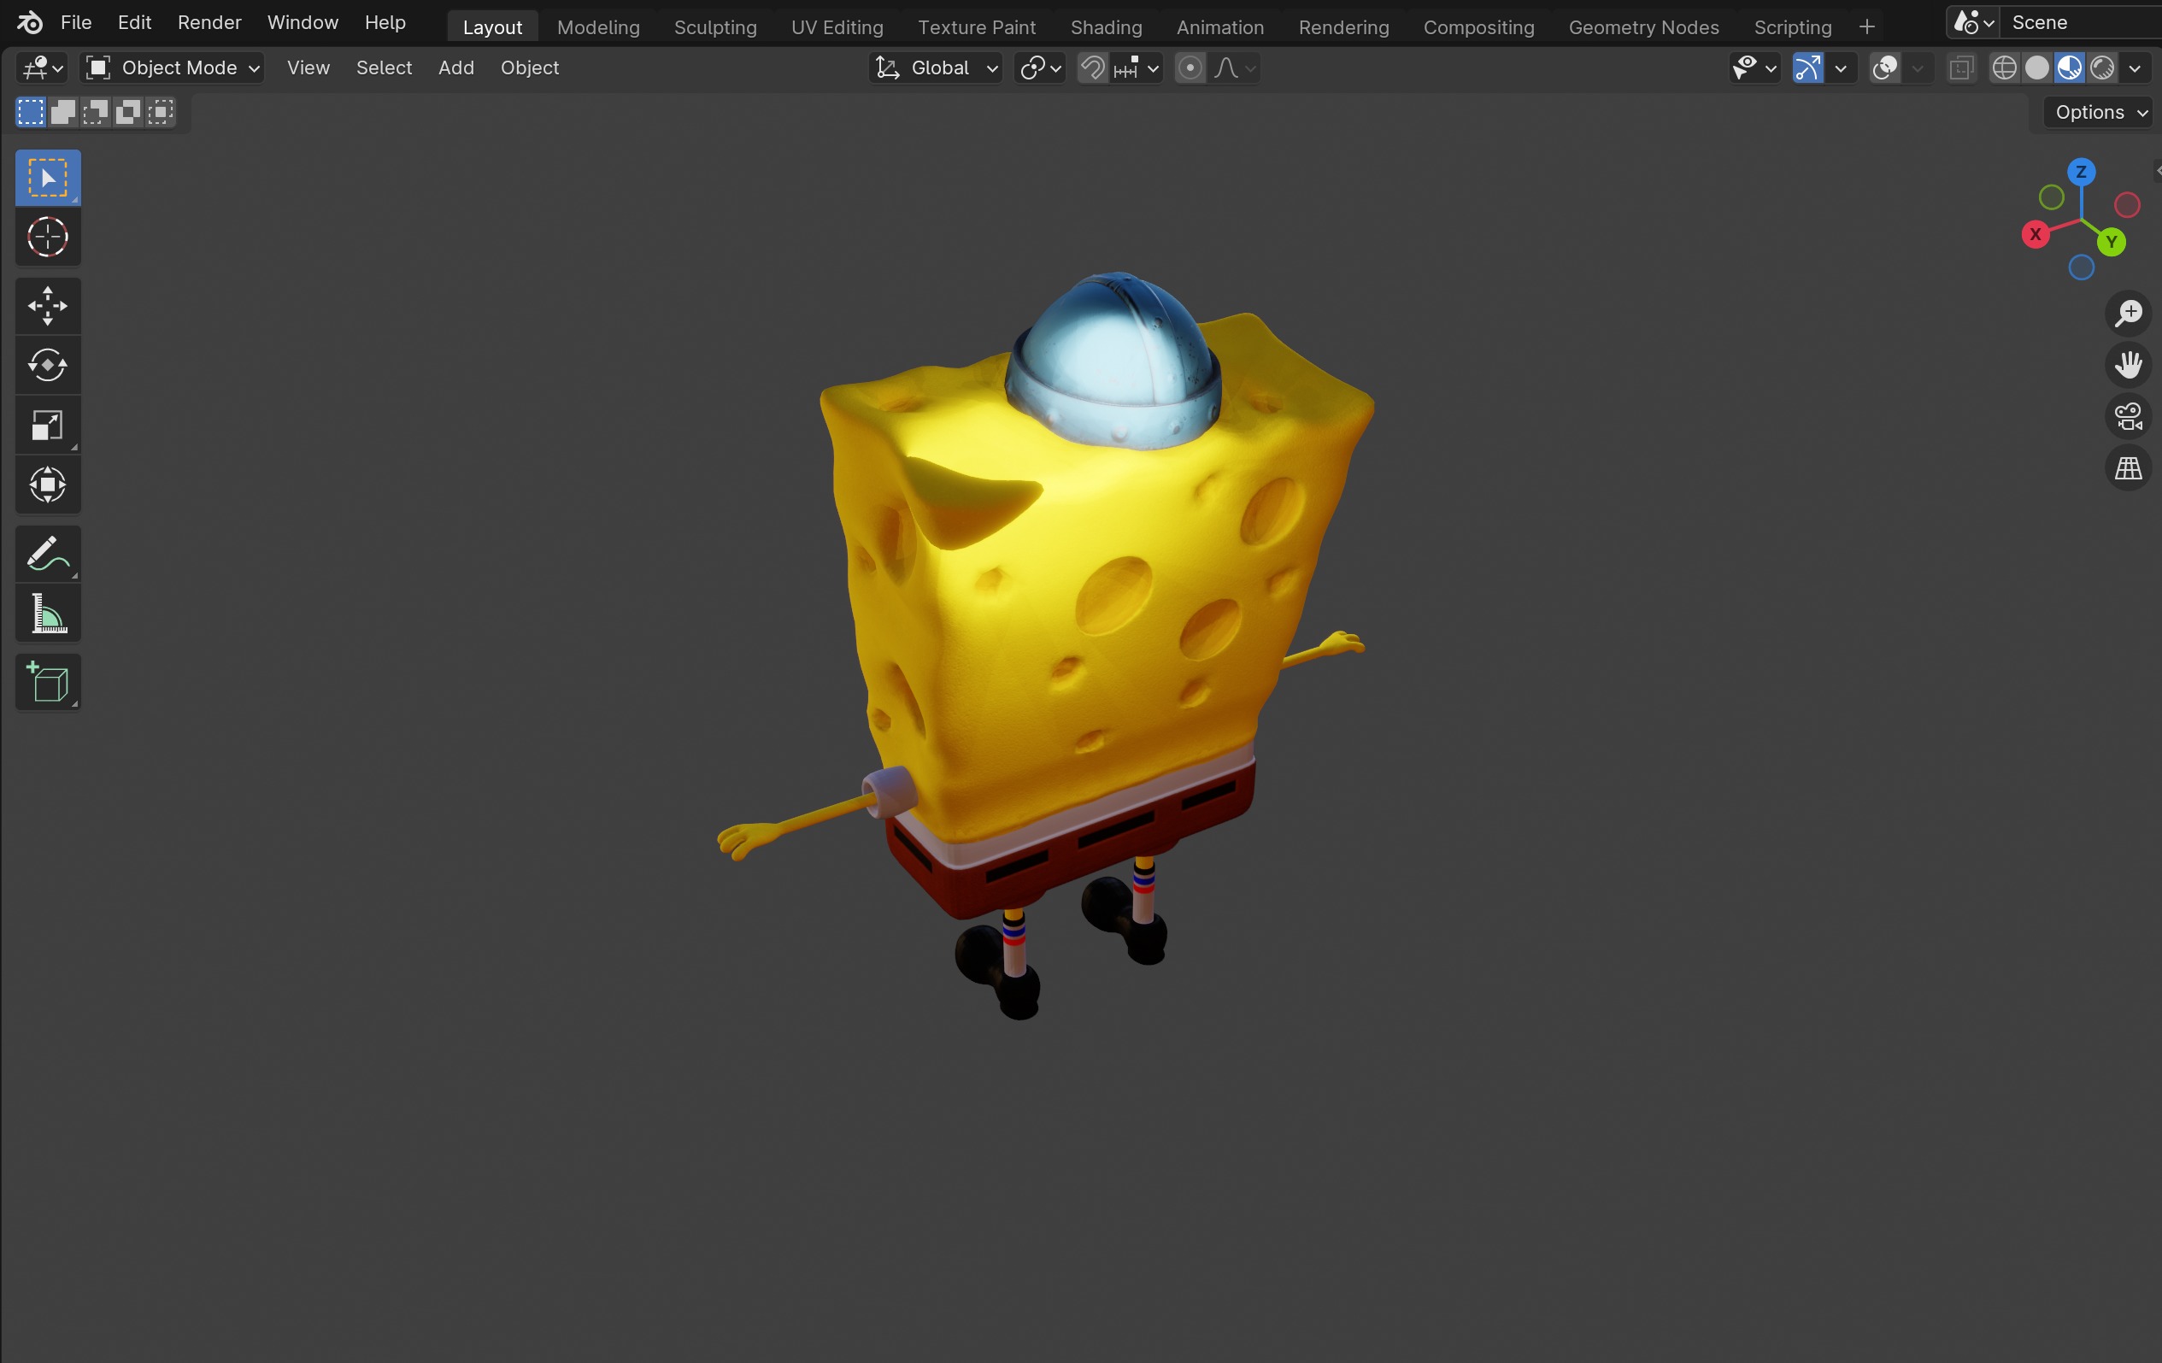
Task: Switch perspective/orthographic grid icon
Action: [x=2128, y=468]
